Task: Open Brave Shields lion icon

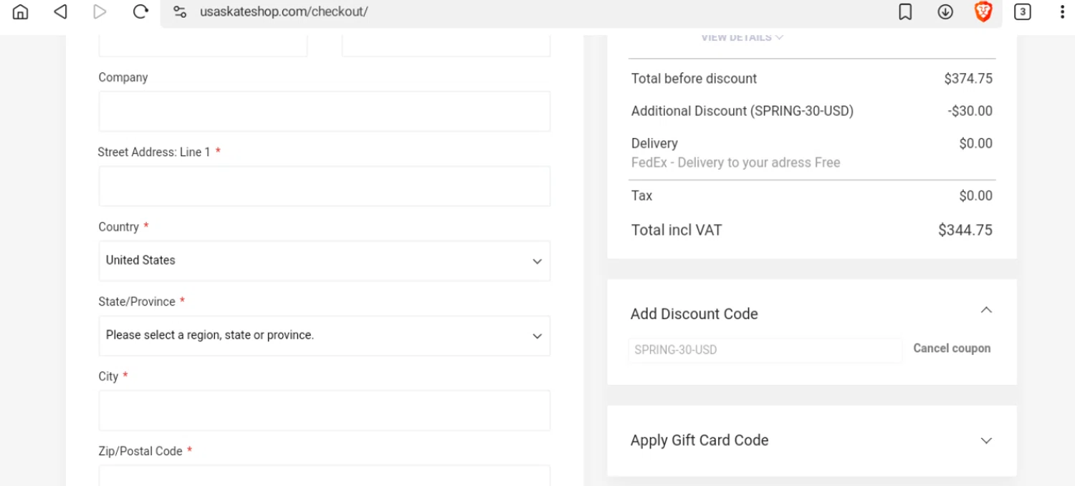Action: 983,11
